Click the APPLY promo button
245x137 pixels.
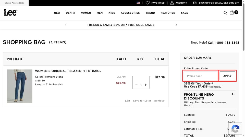227,76
